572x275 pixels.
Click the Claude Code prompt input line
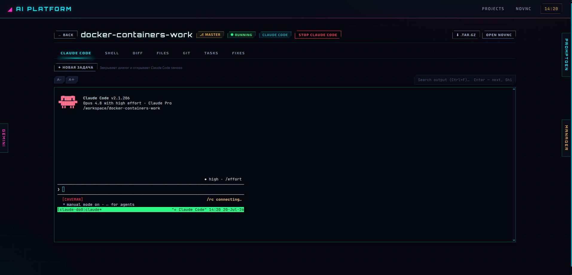pos(151,189)
